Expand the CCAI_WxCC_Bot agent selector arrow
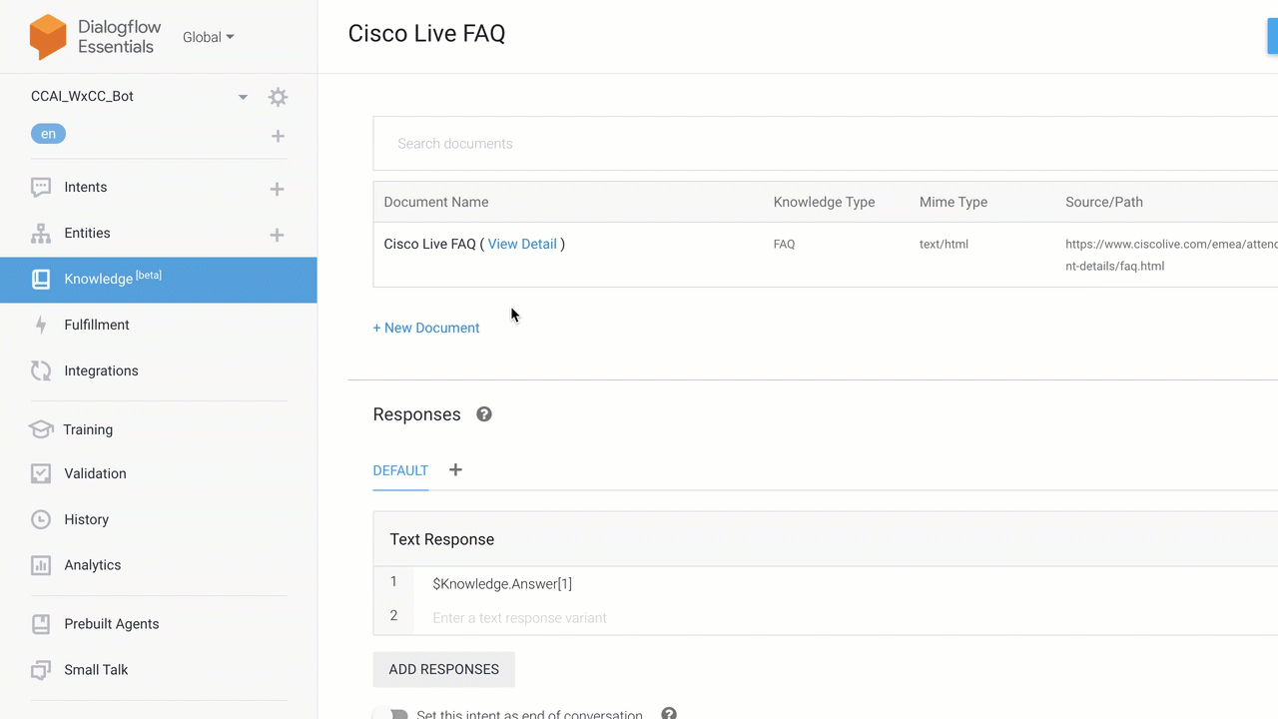 point(243,97)
